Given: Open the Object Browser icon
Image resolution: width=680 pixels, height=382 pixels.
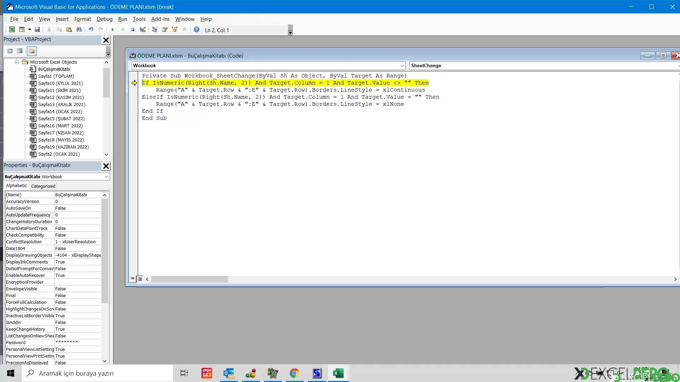Looking at the screenshot, I should (x=175, y=30).
